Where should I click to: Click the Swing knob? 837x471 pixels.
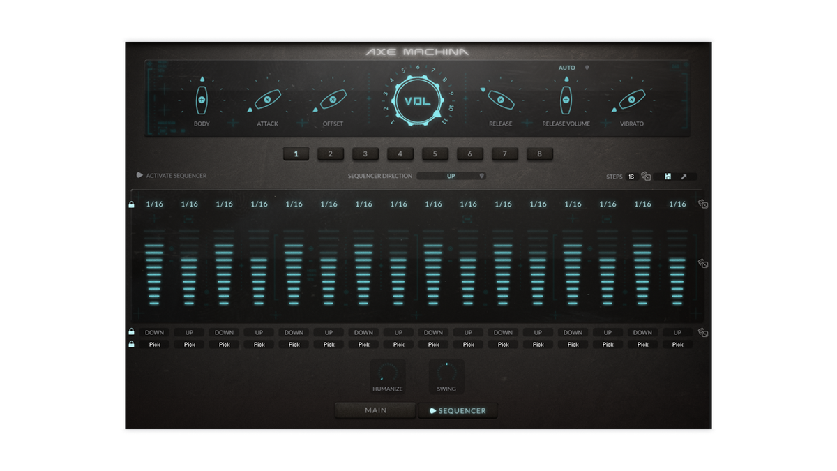(446, 373)
